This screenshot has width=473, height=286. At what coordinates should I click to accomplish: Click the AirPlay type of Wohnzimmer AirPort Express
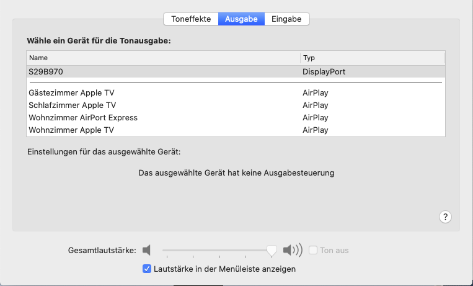pyautogui.click(x=315, y=118)
